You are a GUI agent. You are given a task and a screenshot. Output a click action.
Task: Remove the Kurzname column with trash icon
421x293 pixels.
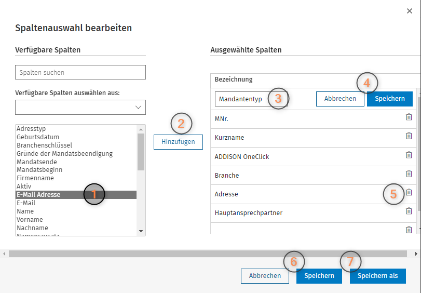409,136
